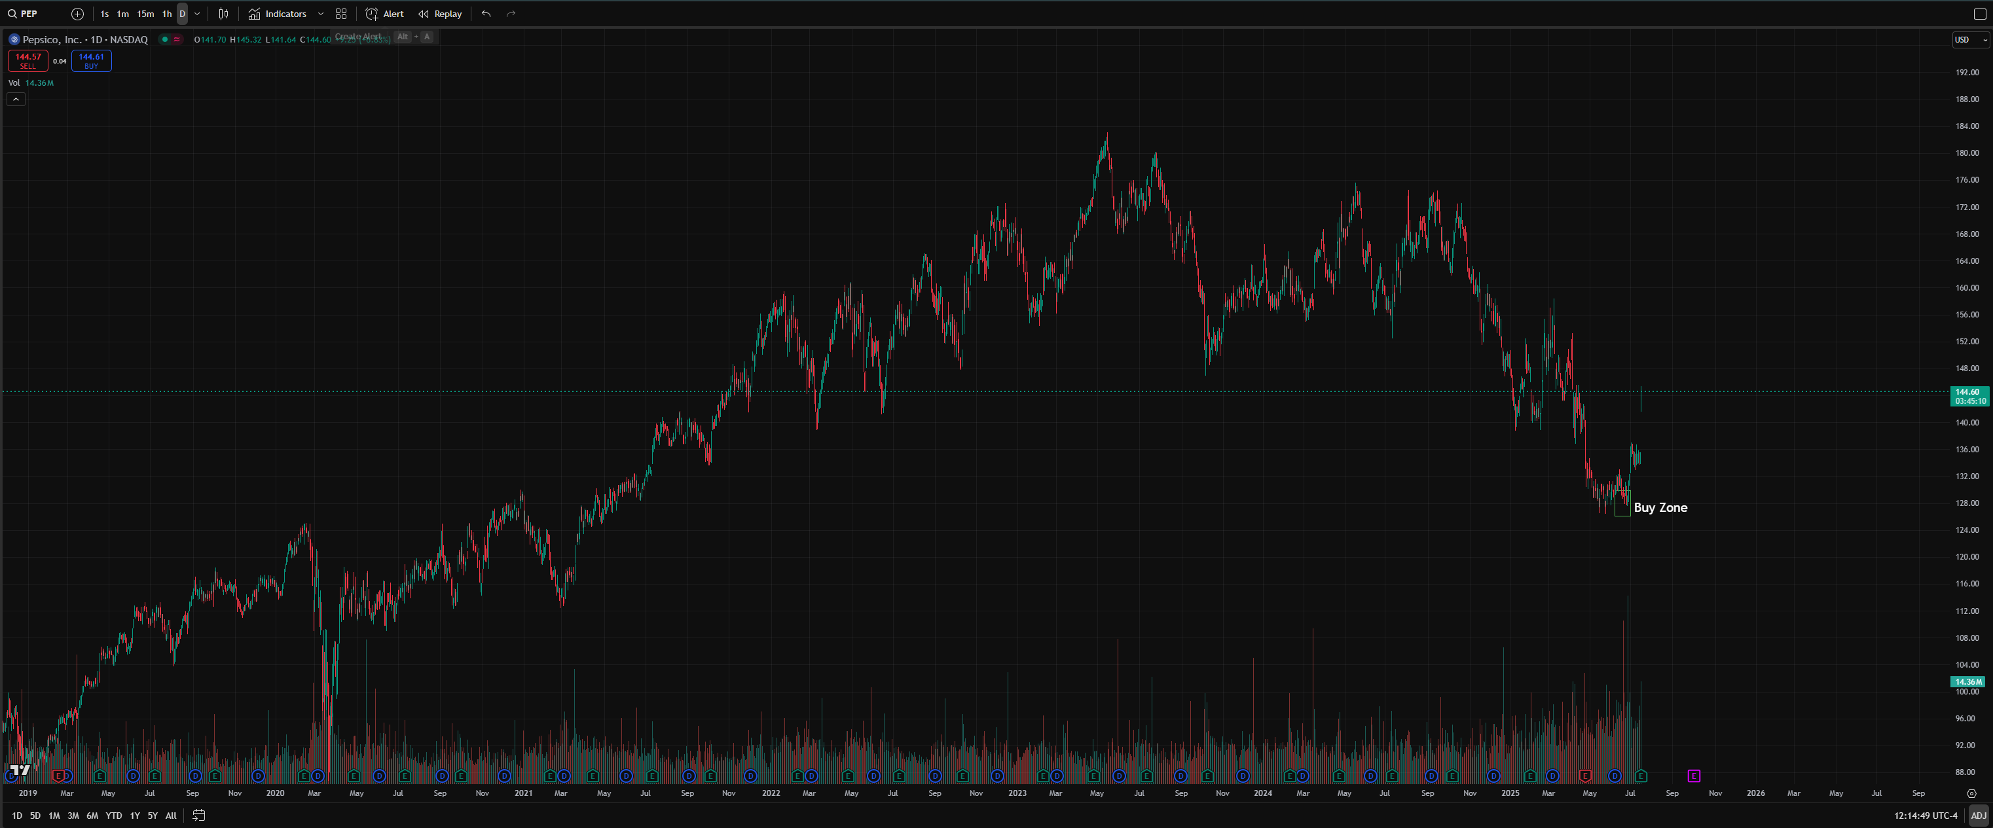Open the dividend marker near June 2025

pyautogui.click(x=1615, y=776)
